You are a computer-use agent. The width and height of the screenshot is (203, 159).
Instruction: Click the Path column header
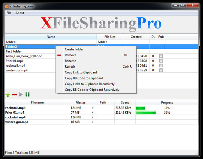(x=103, y=103)
